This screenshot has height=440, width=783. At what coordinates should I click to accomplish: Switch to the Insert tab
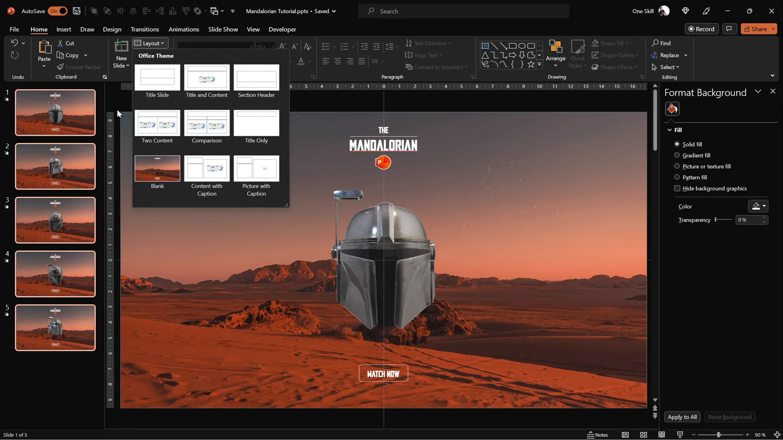coord(64,29)
